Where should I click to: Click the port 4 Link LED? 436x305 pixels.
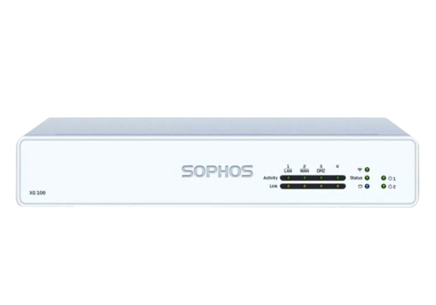coord(337,187)
